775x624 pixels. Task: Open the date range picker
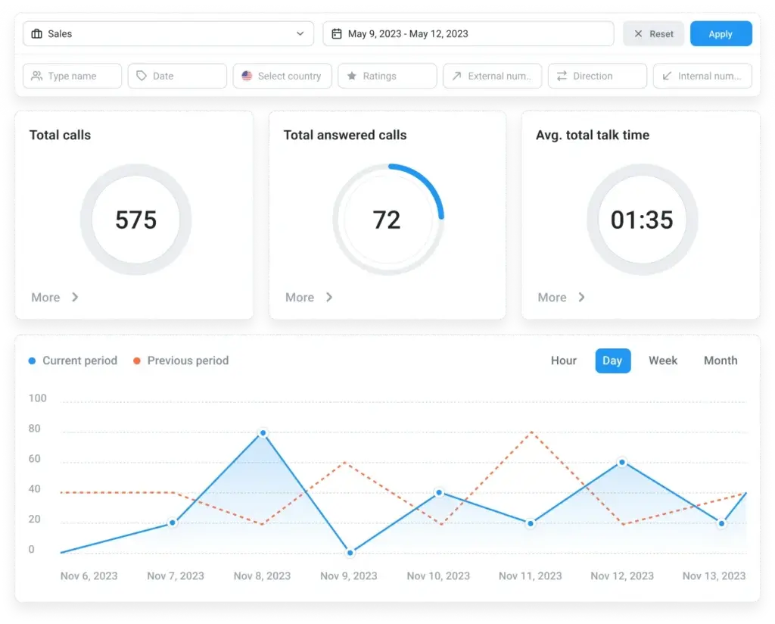coord(468,33)
